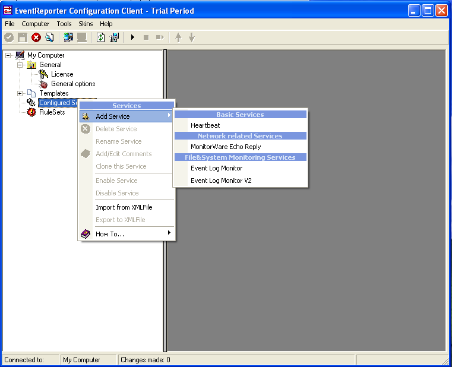This screenshot has height=367, width=452.
Task: Select the Configured Services tree item
Action: point(59,103)
